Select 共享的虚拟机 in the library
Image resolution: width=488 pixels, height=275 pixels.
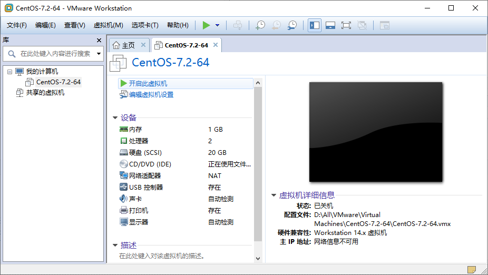click(45, 92)
